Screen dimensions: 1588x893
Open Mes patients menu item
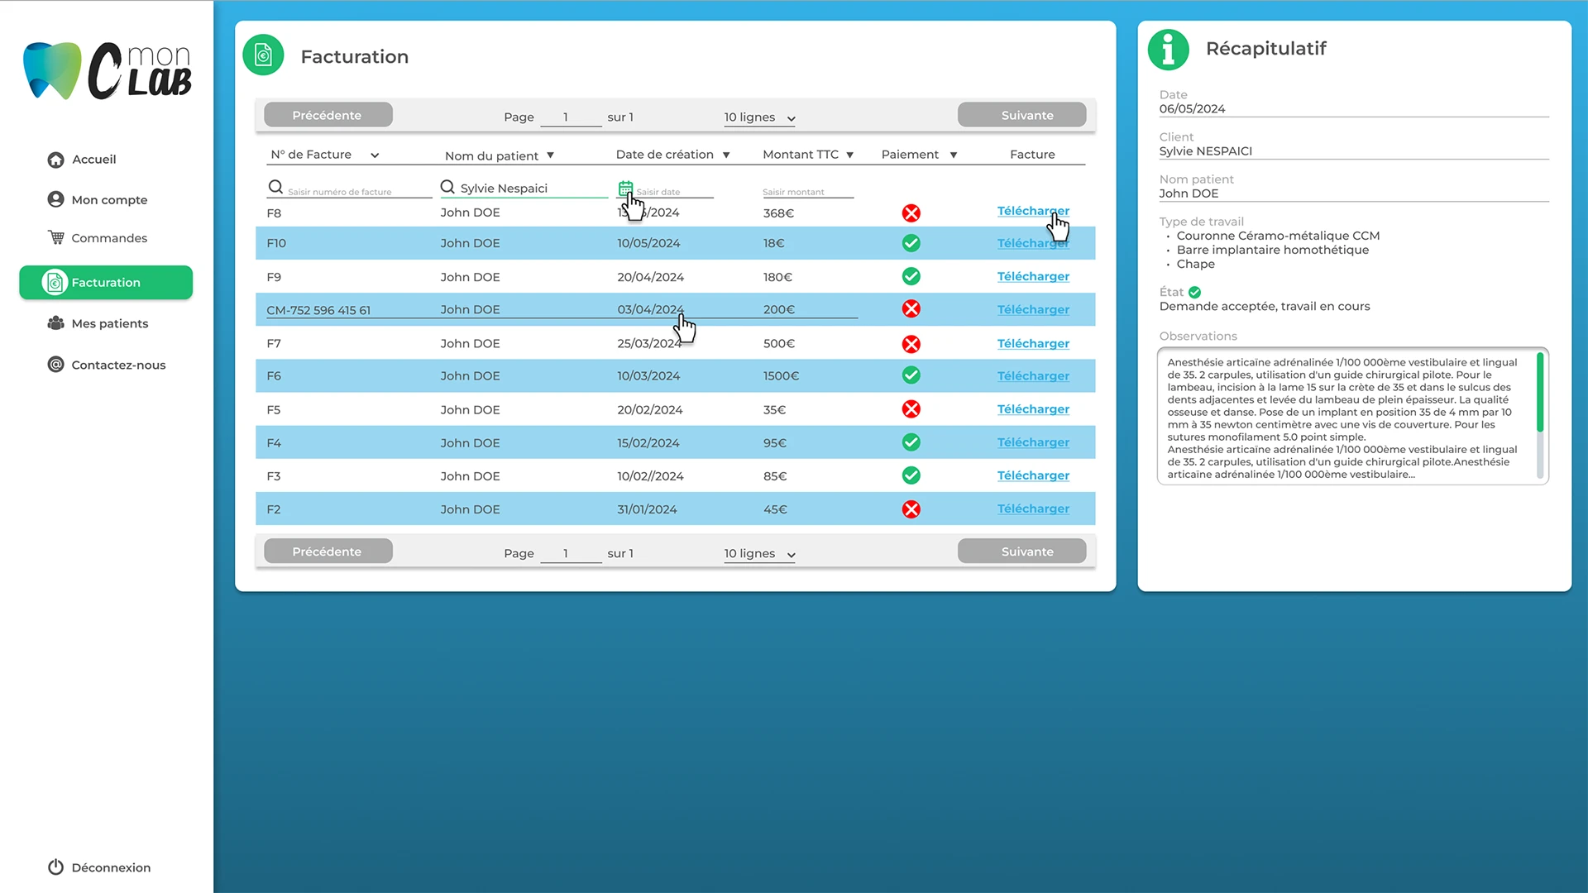click(109, 323)
